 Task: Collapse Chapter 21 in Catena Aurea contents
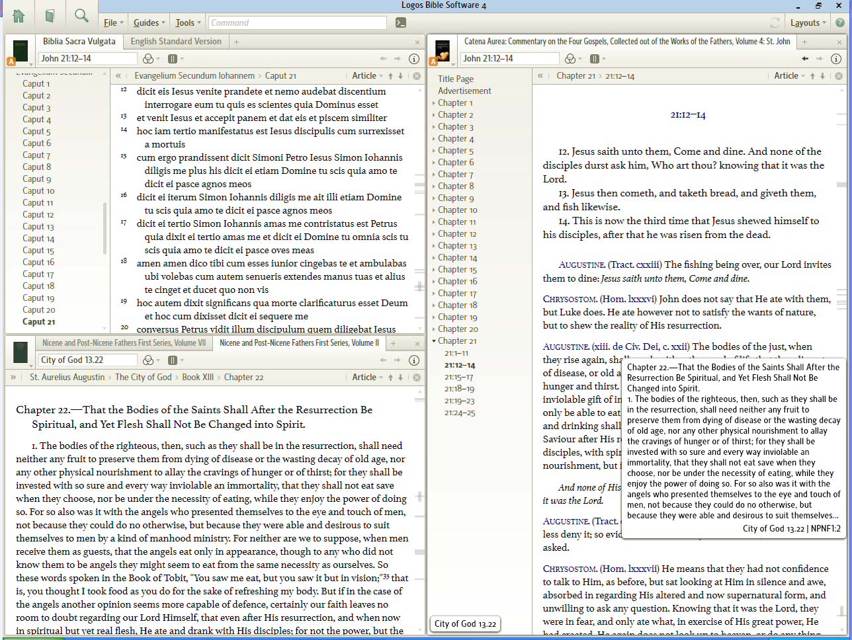[x=434, y=341]
